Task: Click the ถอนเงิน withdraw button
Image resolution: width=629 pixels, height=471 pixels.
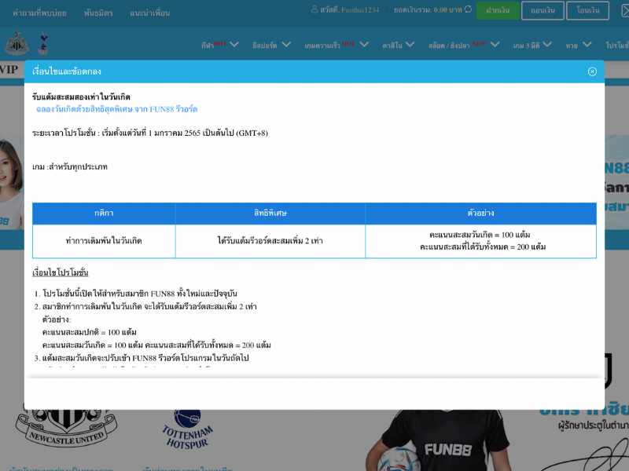Action: (x=543, y=10)
